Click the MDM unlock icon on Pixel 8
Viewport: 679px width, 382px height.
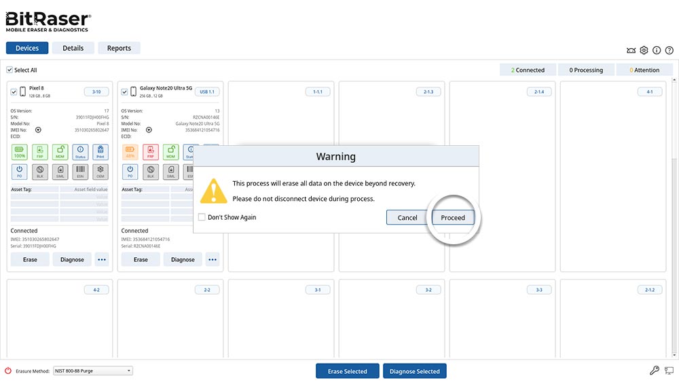[60, 152]
